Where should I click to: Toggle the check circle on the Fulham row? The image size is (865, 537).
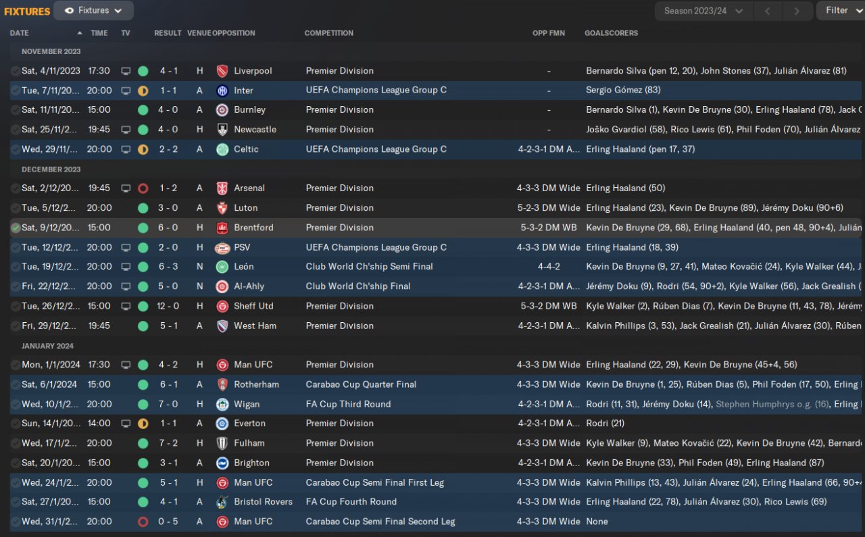pos(16,443)
